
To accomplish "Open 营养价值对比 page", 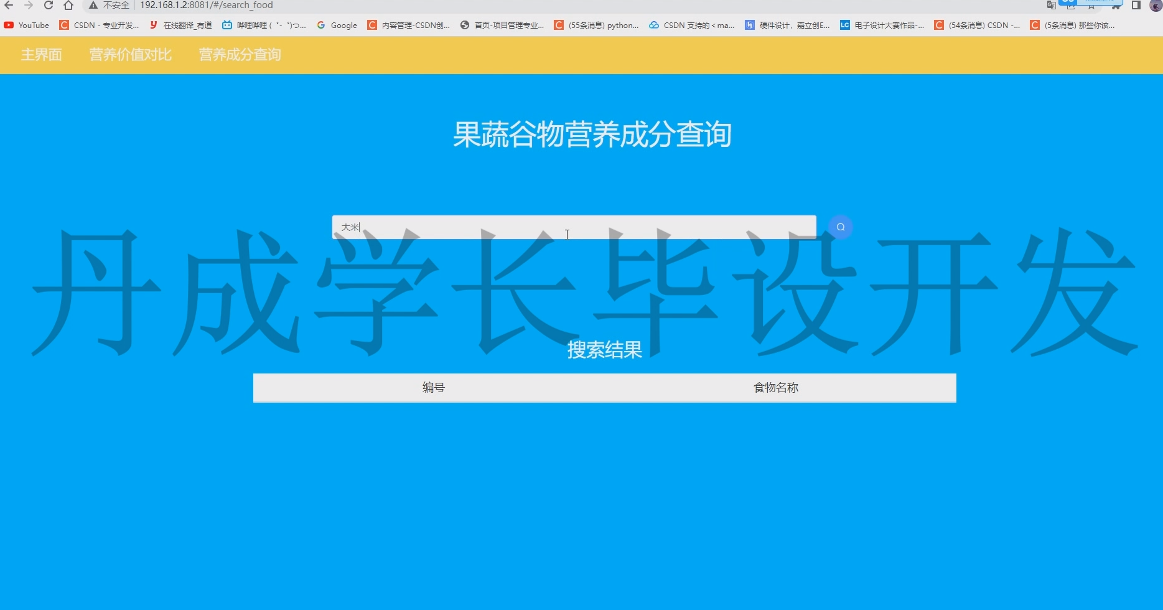I will pyautogui.click(x=129, y=55).
